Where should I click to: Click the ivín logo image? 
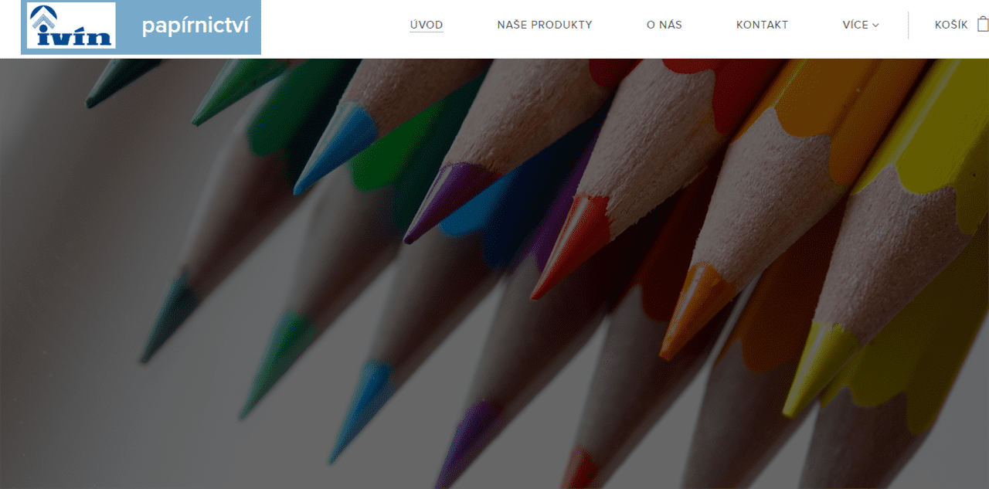pos(71,25)
